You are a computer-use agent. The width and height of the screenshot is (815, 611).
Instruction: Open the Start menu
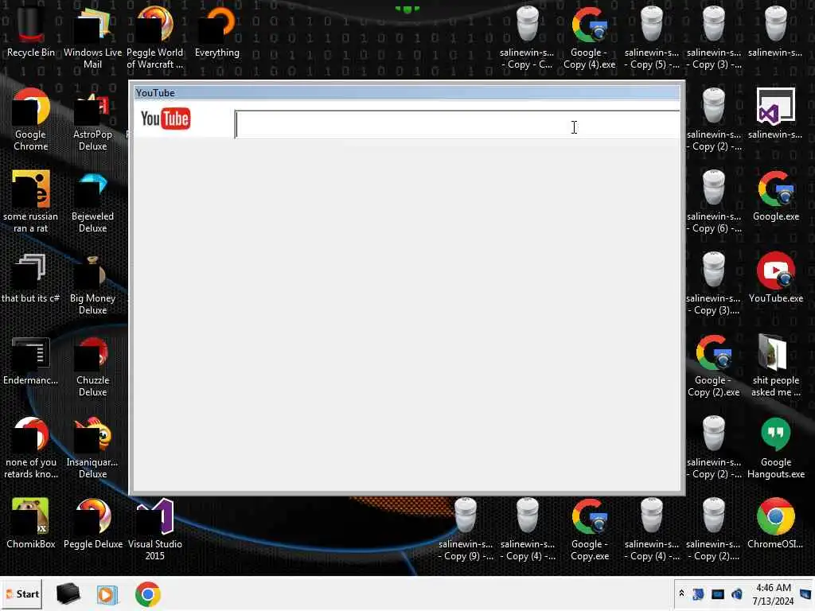click(21, 593)
